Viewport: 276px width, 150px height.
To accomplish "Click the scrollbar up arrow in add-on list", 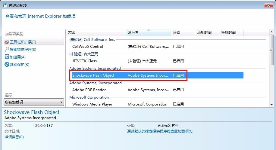I will [271, 32].
